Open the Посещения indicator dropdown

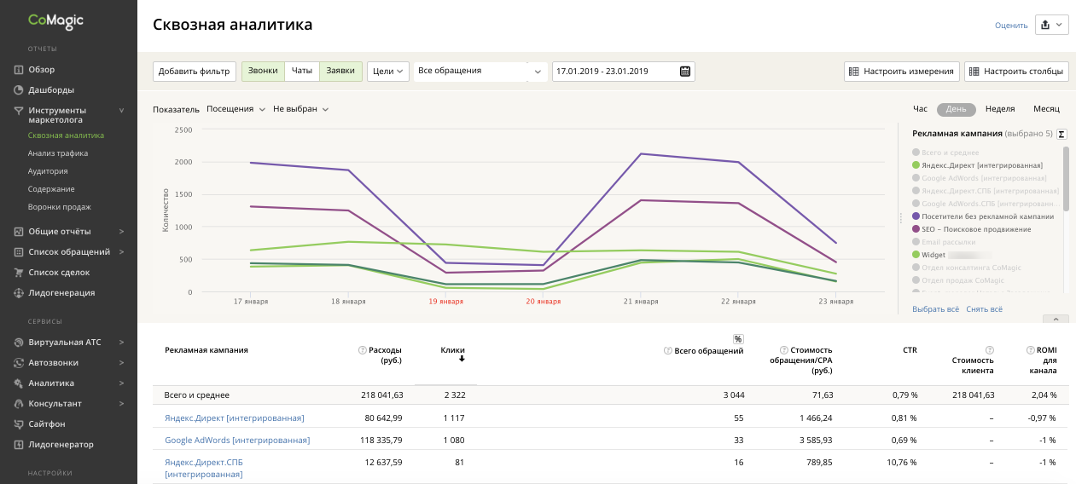236,109
